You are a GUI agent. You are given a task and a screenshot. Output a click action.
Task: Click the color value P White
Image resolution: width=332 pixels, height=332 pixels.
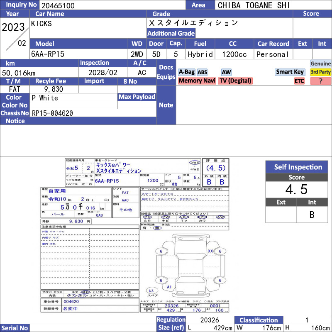[x=45, y=98]
